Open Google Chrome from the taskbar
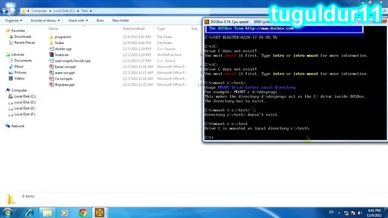 click(x=83, y=213)
